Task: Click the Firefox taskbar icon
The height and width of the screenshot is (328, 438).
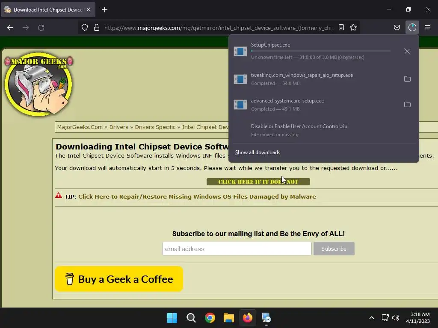Action: click(248, 318)
